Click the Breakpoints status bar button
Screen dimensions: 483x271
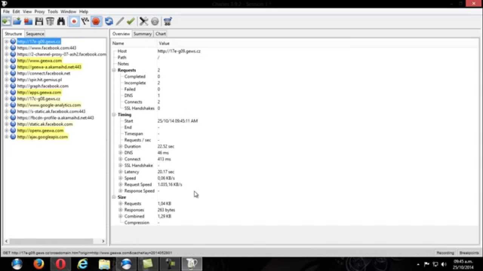(x=469, y=253)
